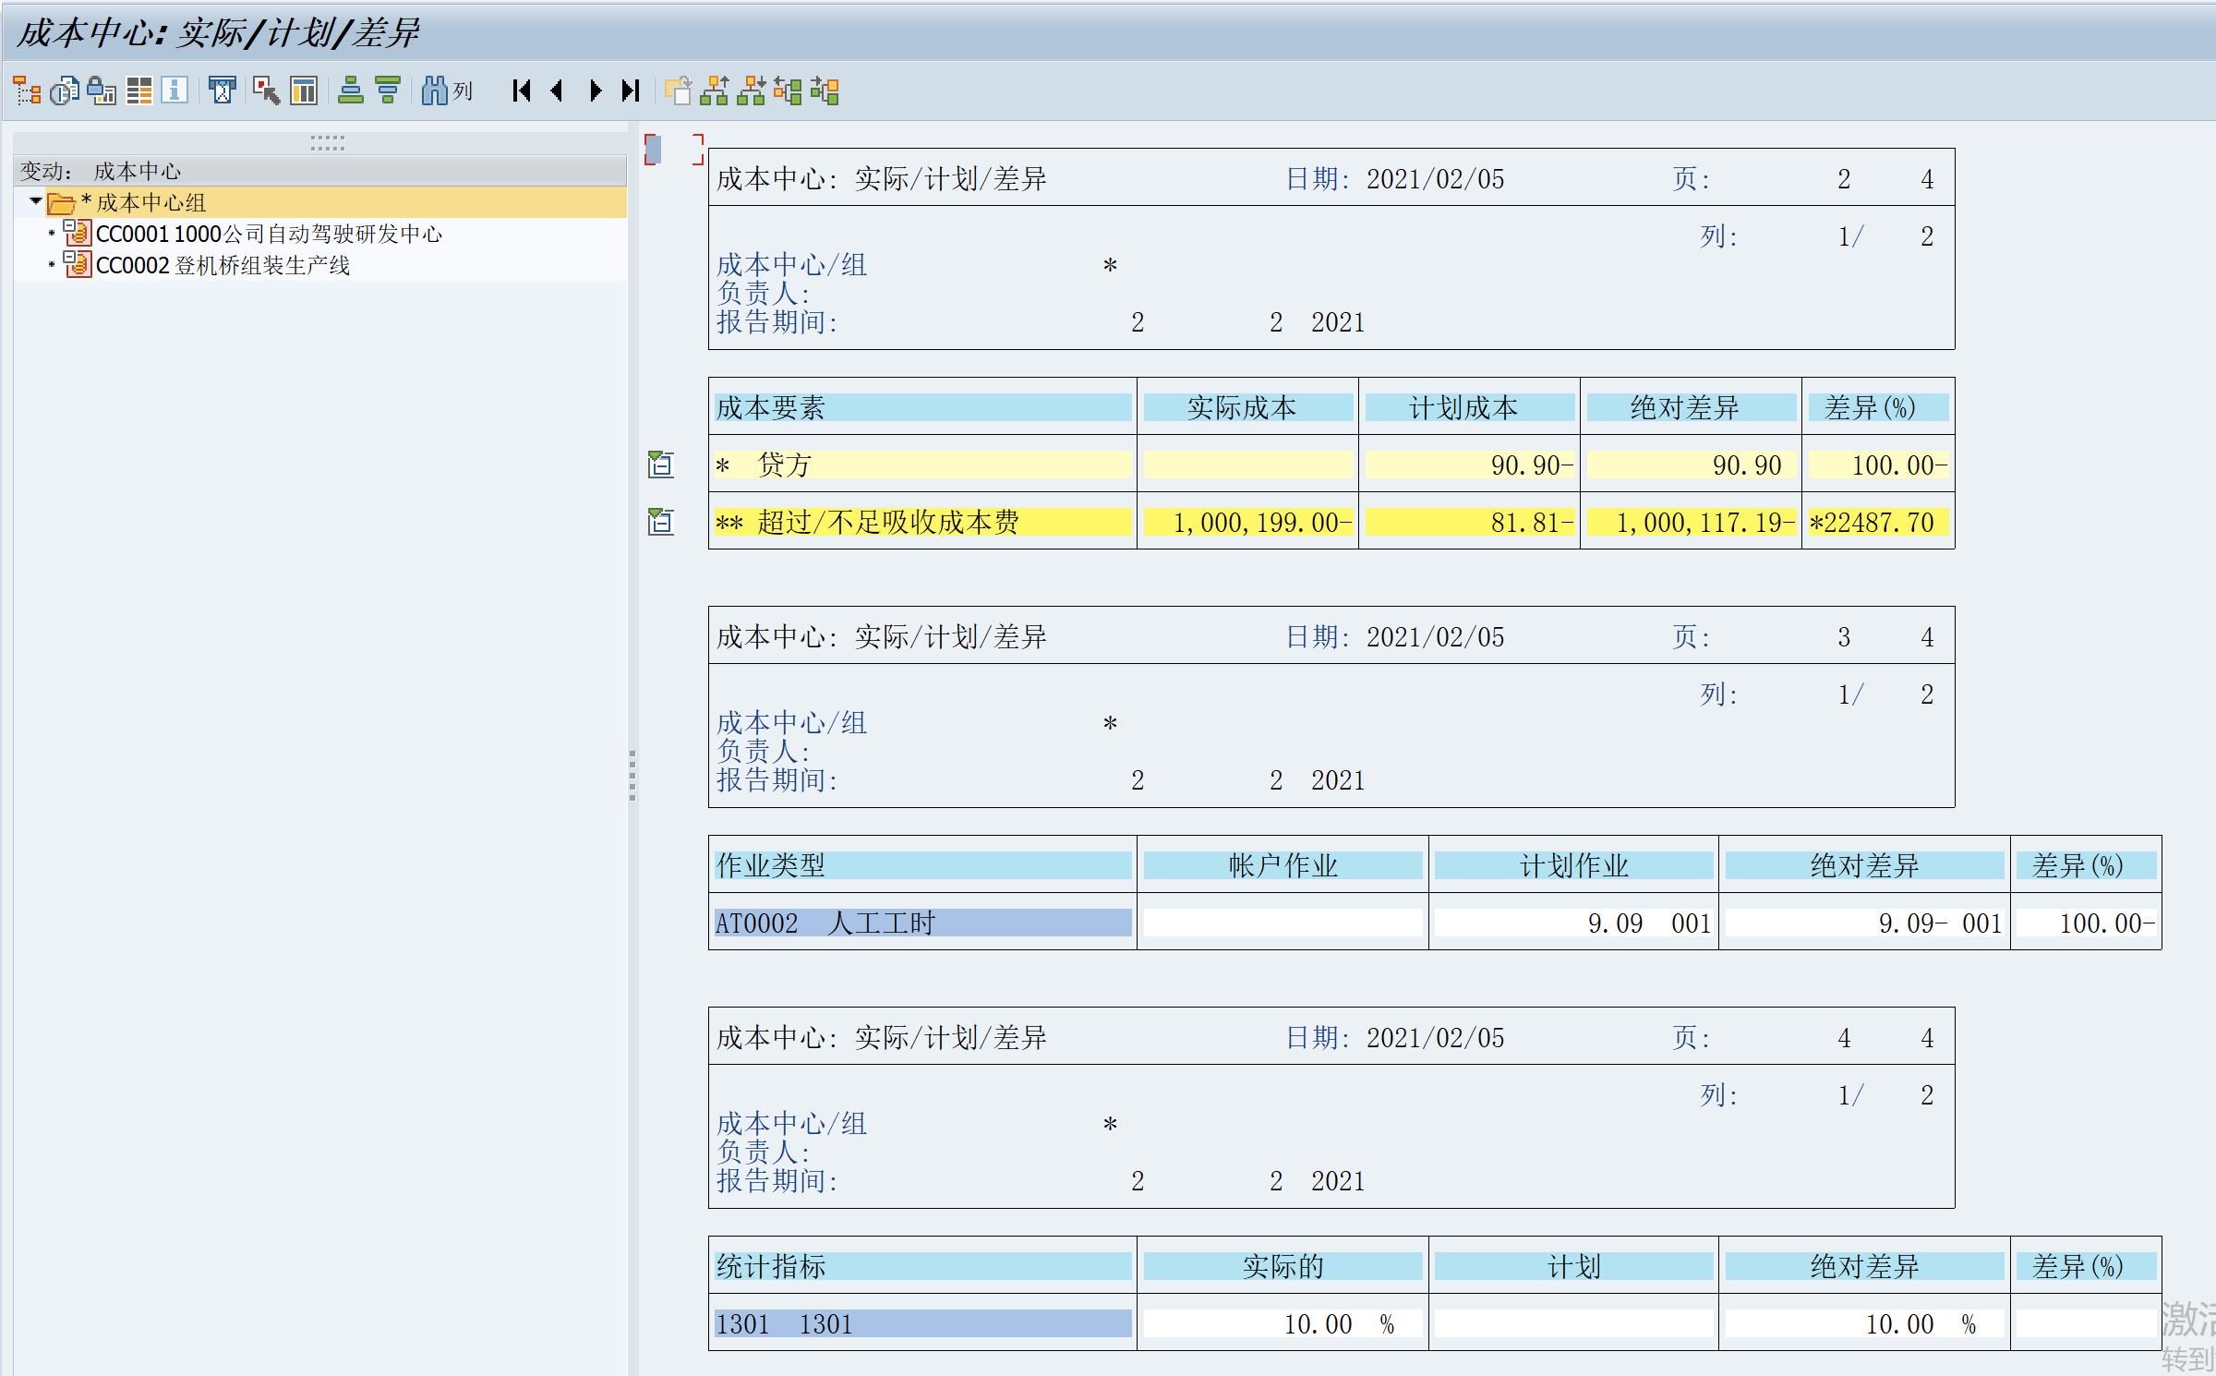Expand drill-down icon beside the 贷方 row
The height and width of the screenshot is (1376, 2216).
coord(660,465)
